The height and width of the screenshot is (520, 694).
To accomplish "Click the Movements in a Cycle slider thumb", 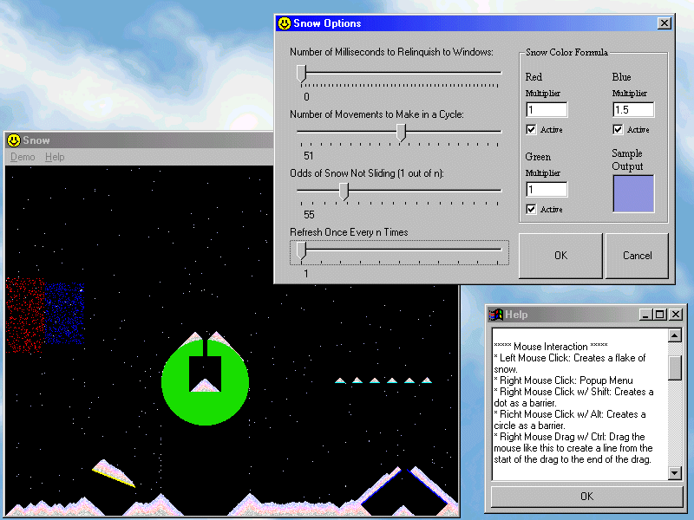I will [401, 132].
